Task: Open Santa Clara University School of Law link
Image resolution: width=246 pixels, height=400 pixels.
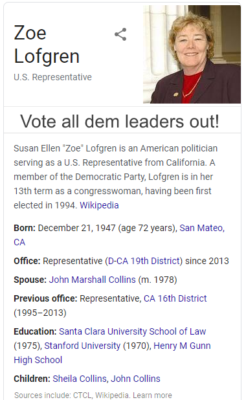Action: click(x=133, y=331)
